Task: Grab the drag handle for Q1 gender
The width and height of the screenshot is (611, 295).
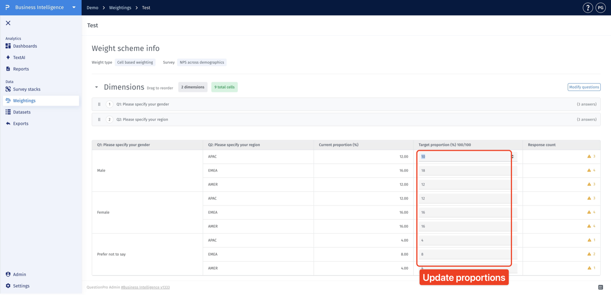Action: pyautogui.click(x=99, y=104)
